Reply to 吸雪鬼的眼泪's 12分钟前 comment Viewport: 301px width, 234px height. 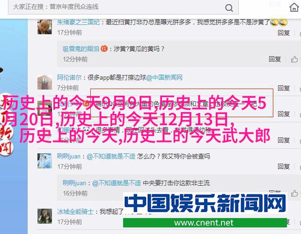[x=275, y=59]
